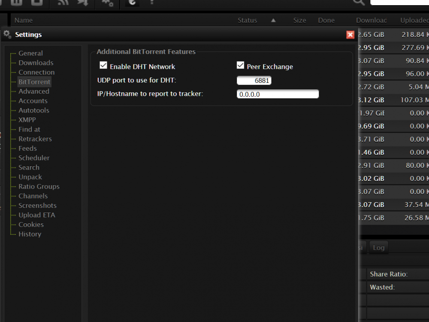Close the Settings dialog with red X
The image size is (429, 322).
click(x=350, y=35)
